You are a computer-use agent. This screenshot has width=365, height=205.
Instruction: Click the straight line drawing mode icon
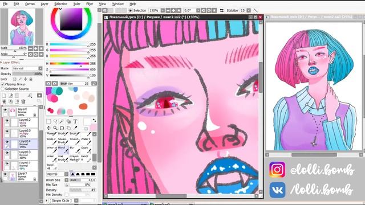pyautogui.click(x=255, y=10)
